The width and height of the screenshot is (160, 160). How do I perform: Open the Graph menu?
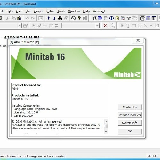click(x=38, y=11)
